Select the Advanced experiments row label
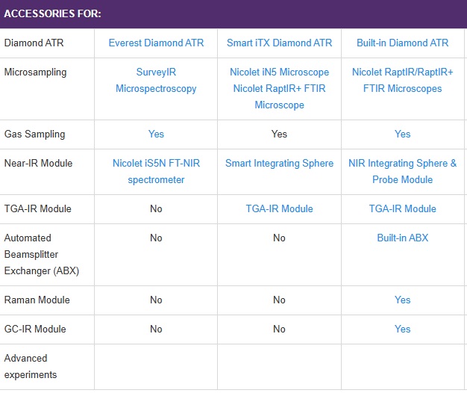Image resolution: width=467 pixels, height=393 pixels. pyautogui.click(x=31, y=366)
